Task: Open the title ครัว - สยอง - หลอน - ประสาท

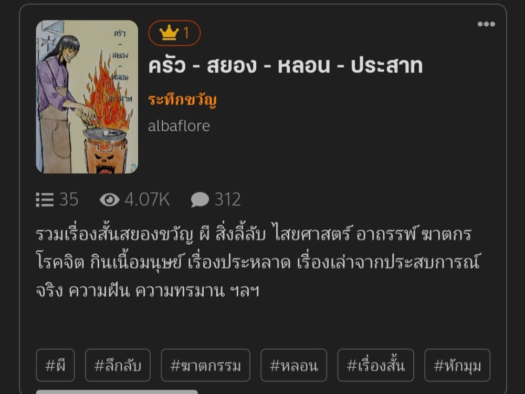Action: (x=285, y=65)
